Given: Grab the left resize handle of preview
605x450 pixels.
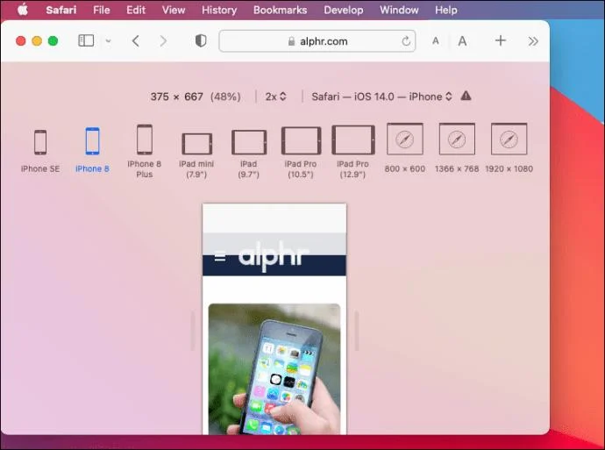Looking at the screenshot, I should [x=192, y=331].
